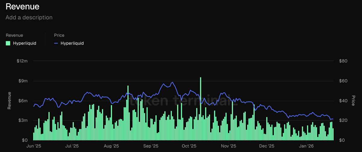The image size is (362, 152).
Task: Click the Revenue legend heading
Action: pos(14,35)
